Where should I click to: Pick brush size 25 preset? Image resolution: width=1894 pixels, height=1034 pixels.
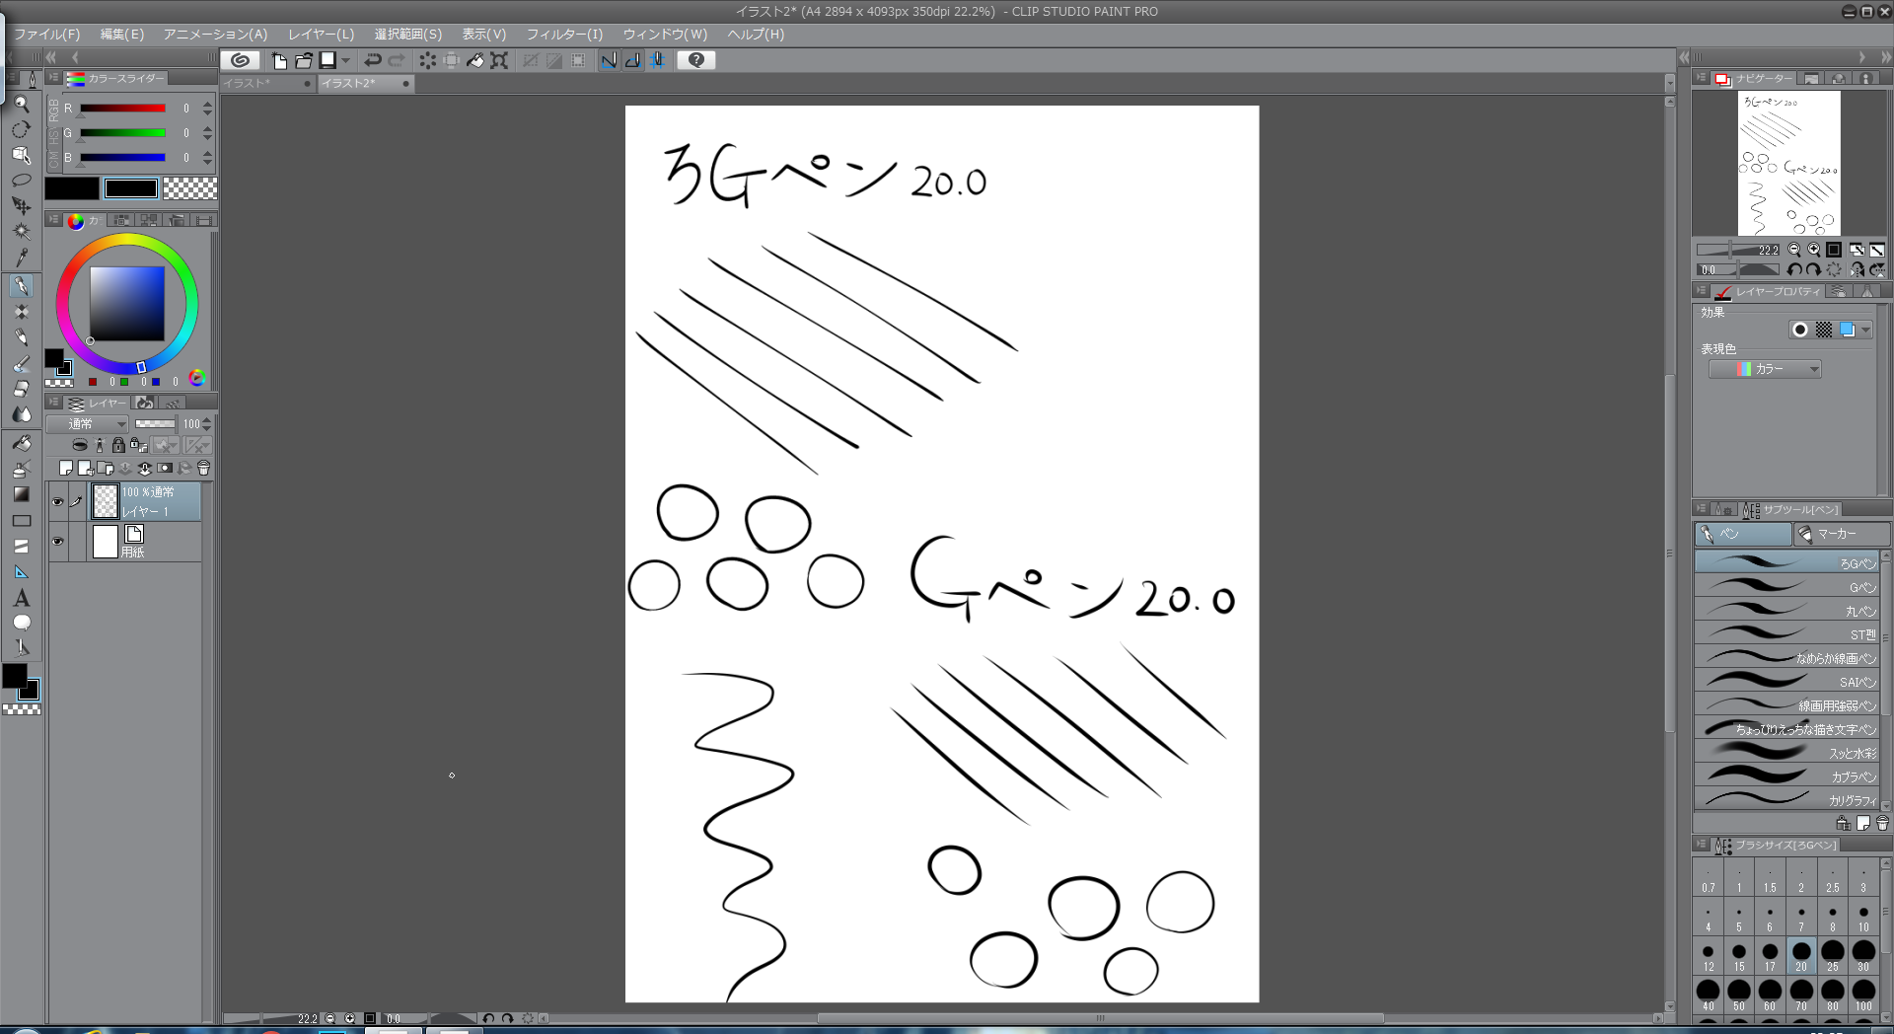1832,955
